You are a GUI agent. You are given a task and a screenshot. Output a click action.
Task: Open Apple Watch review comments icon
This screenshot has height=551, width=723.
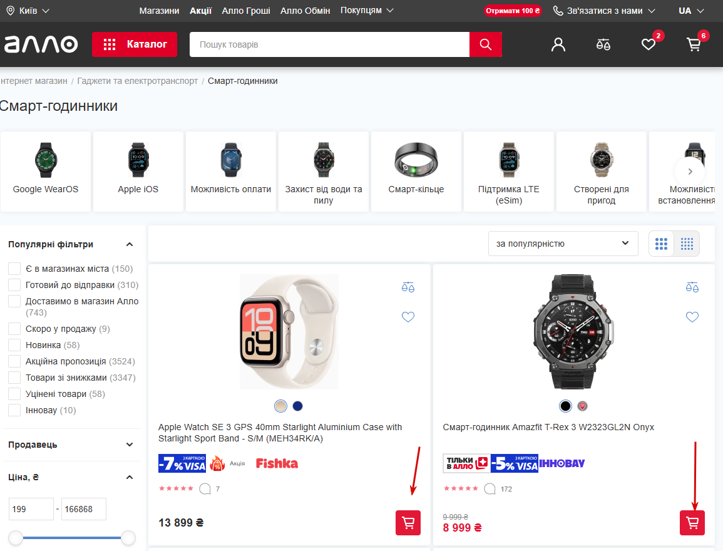click(x=205, y=489)
